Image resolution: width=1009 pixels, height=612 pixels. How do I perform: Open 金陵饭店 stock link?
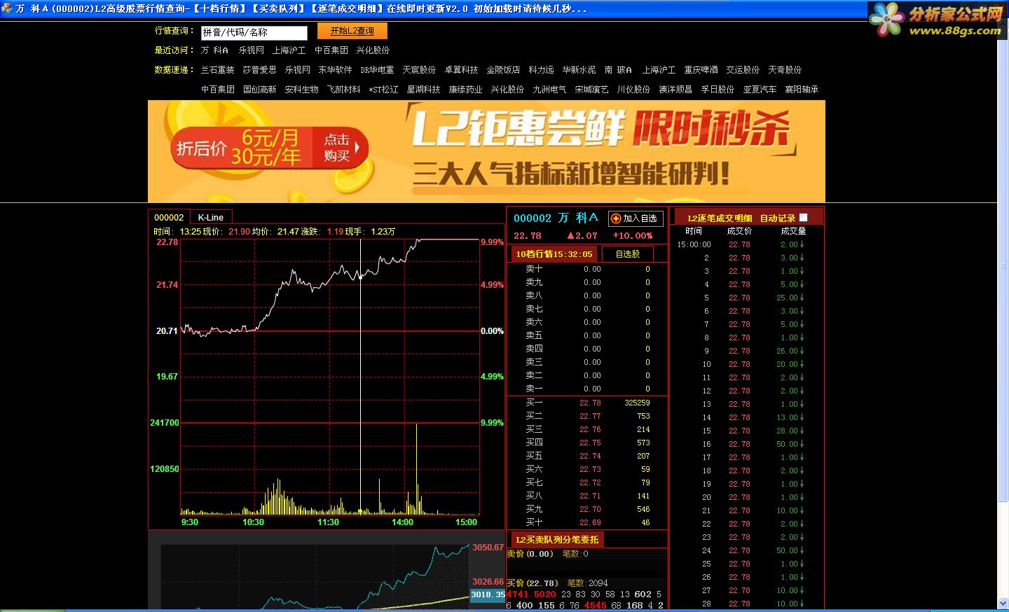click(x=503, y=70)
